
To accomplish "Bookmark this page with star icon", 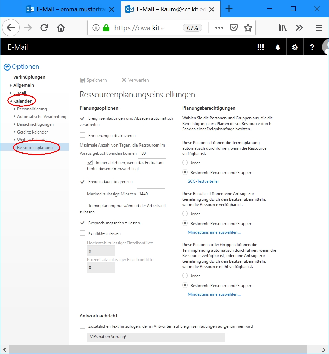I will tap(248, 28).
